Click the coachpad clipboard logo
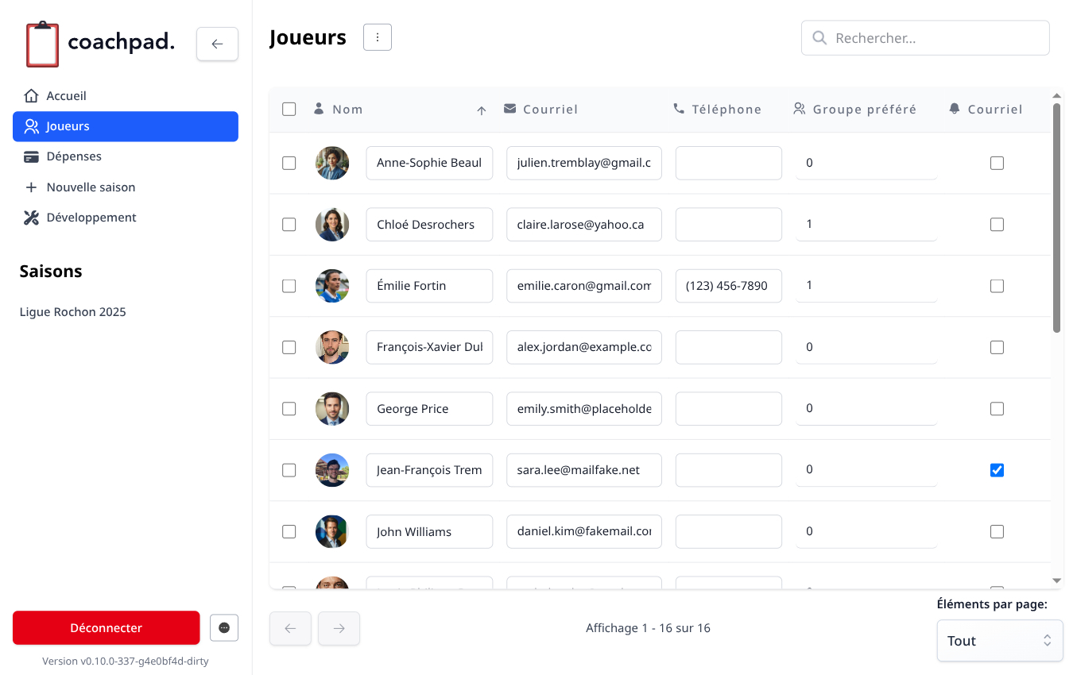Image resolution: width=1077 pixels, height=675 pixels. point(42,44)
